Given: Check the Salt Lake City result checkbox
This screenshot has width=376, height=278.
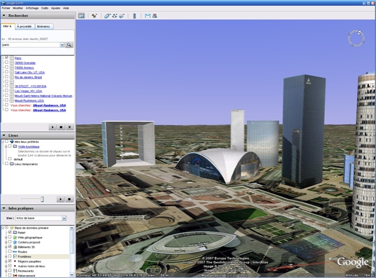Looking at the screenshot, I should (6, 72).
